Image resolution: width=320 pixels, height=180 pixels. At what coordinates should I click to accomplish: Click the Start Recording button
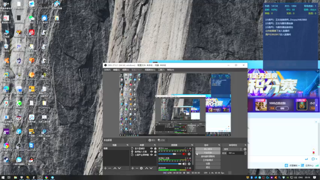208,153
